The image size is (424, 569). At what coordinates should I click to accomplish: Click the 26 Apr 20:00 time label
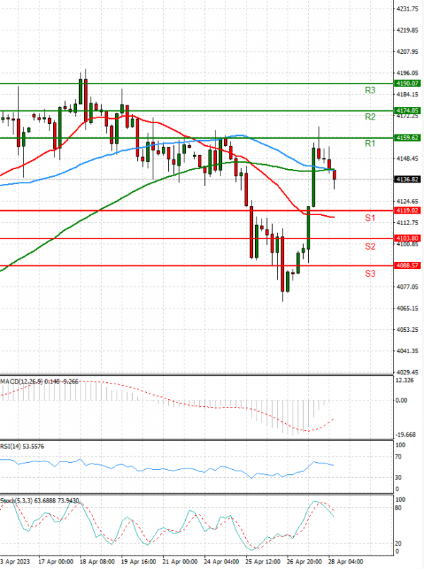(305, 562)
